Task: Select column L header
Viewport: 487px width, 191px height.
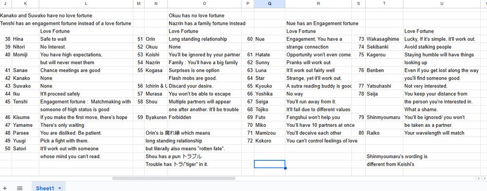Action: coord(86,4)
